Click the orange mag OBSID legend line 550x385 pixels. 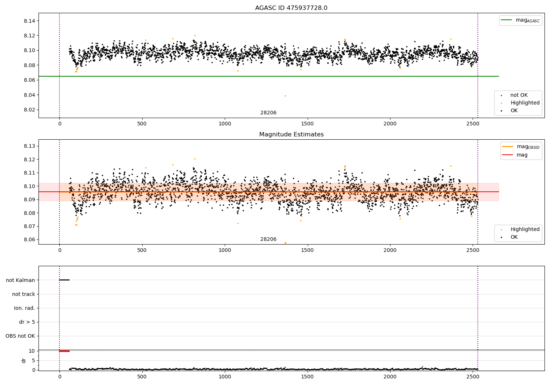(508, 146)
